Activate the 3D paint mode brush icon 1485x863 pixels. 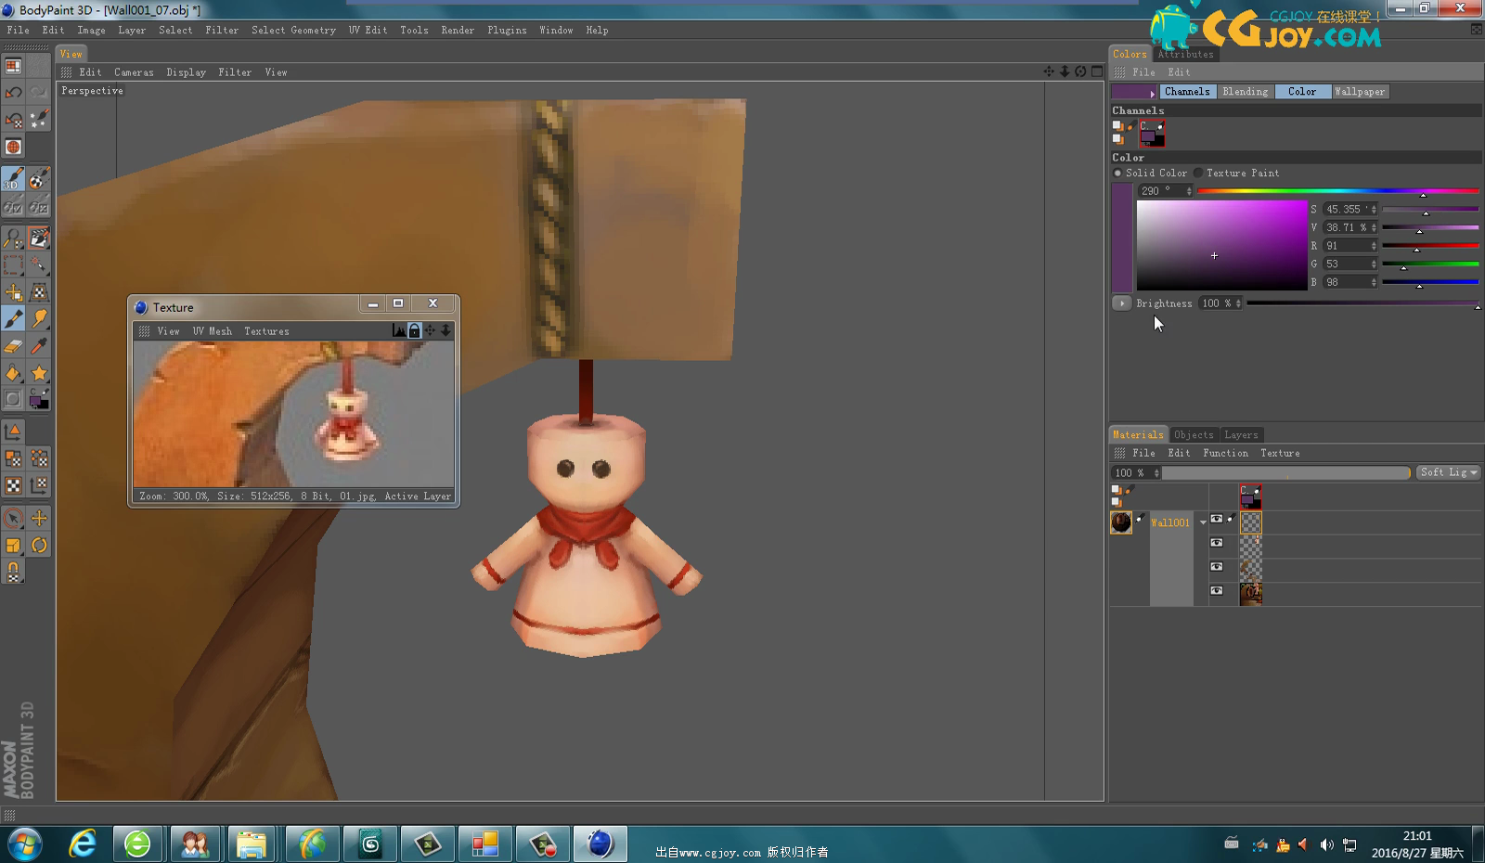tap(13, 179)
